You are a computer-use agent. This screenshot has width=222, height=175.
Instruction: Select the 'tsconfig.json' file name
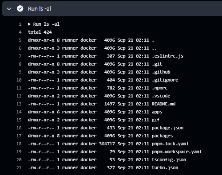tap(169, 160)
